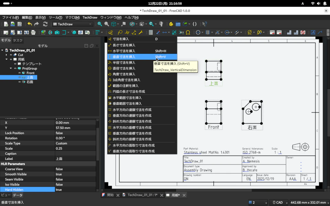Click the Scale value 0.25 field
Viewport: 330px width, 206px height.
75,148
